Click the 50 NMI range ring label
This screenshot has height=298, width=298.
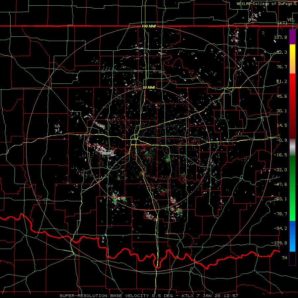149,88
